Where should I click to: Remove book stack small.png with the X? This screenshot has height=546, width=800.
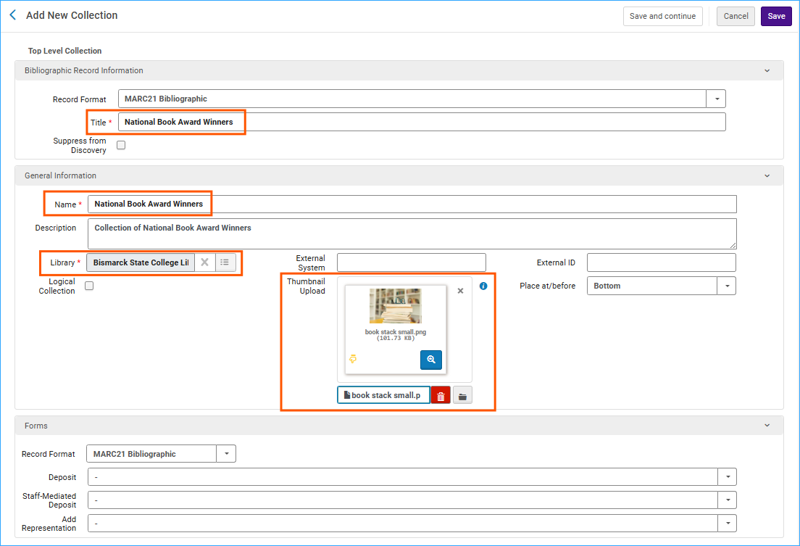point(460,290)
